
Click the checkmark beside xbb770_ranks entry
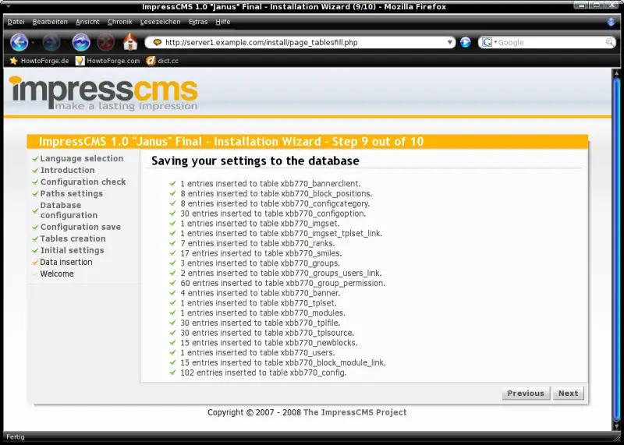pyautogui.click(x=172, y=243)
